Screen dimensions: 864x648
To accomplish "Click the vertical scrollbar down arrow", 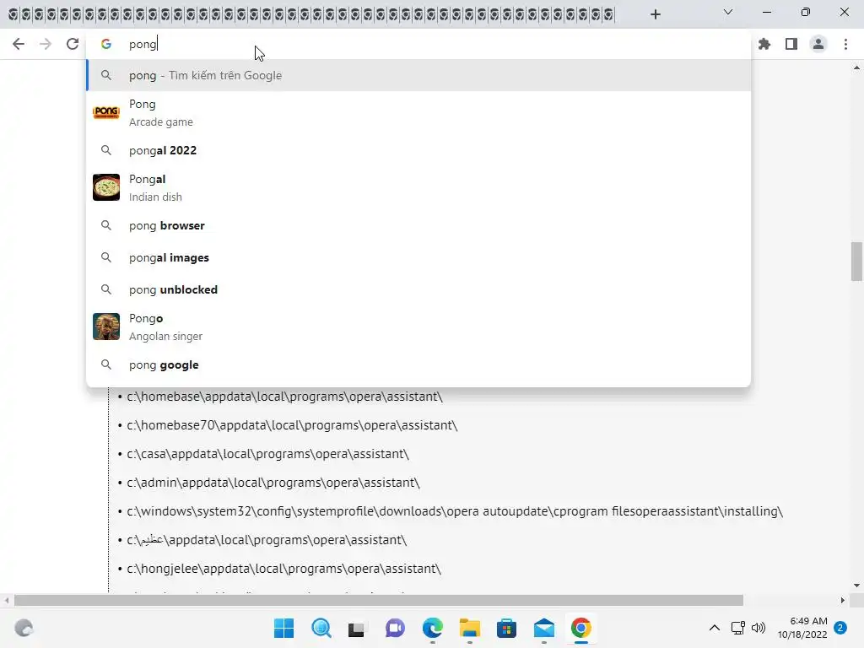I will [856, 586].
